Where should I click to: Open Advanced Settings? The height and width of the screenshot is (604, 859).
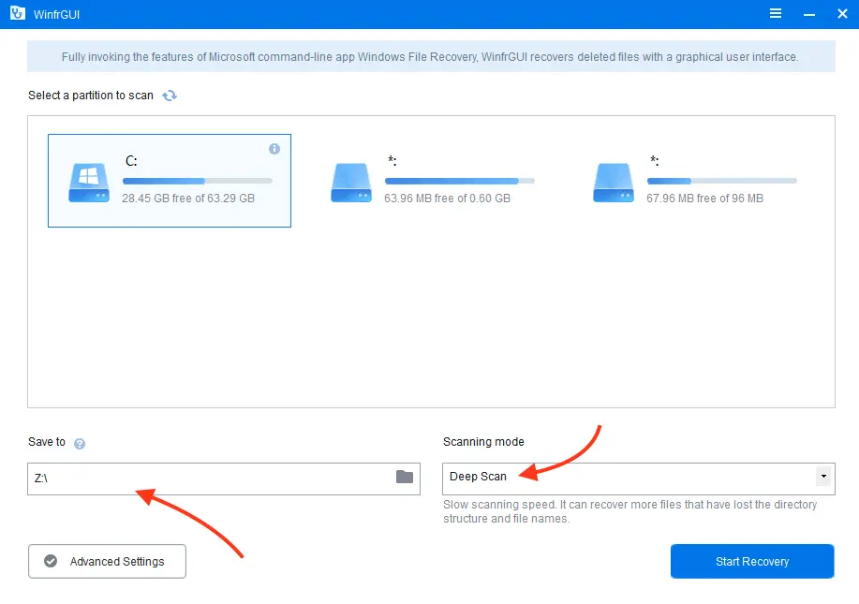click(x=107, y=562)
